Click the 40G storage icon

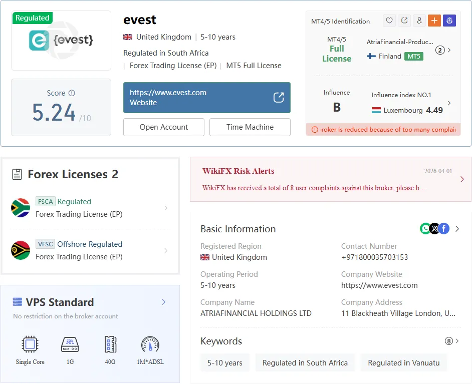click(x=110, y=344)
